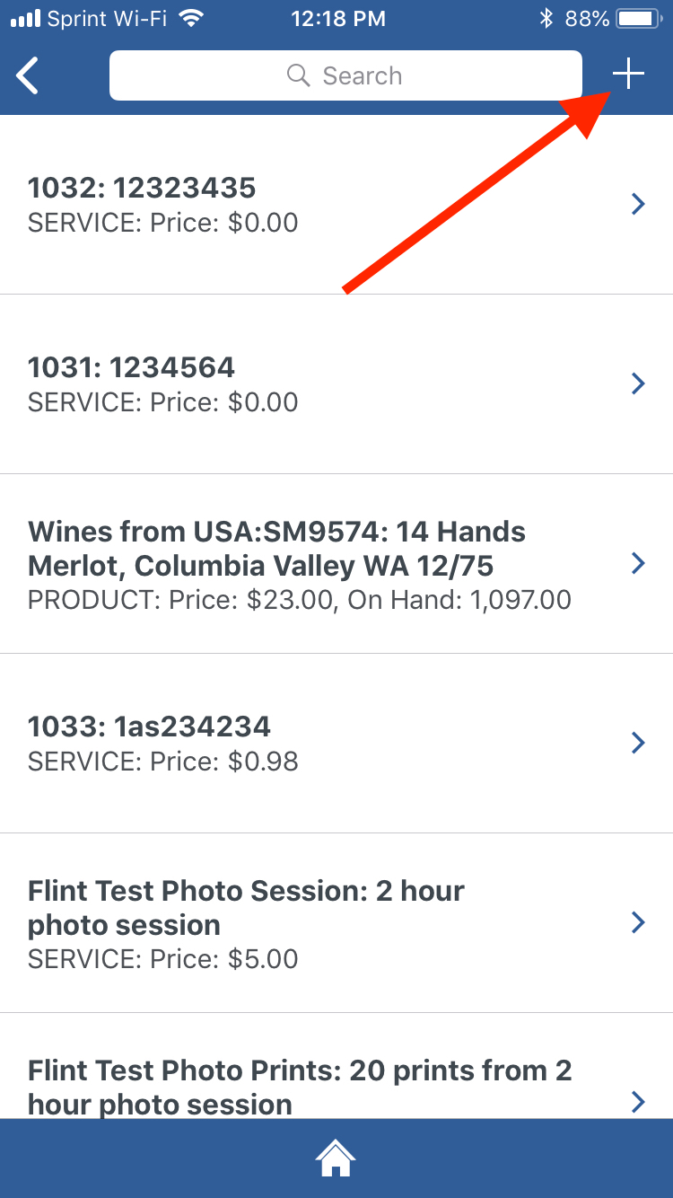Image resolution: width=673 pixels, height=1198 pixels.
Task: Open chevron for Flint Test Photo Session
Action: point(638,923)
